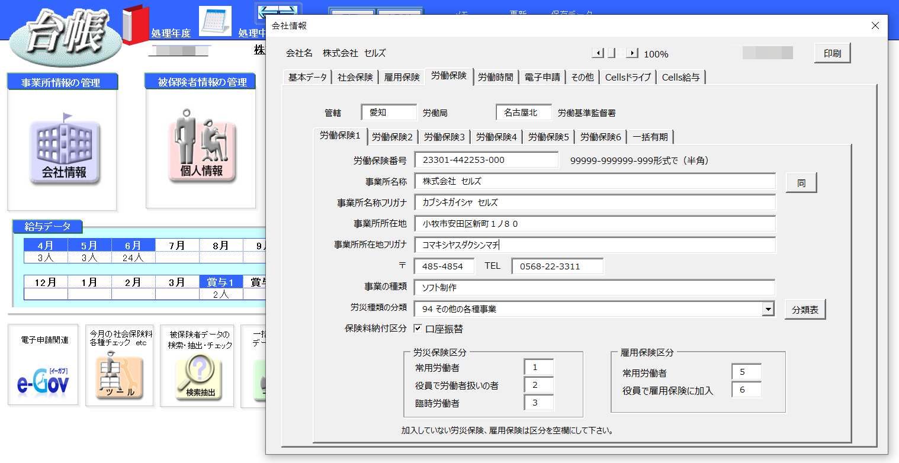
Task: Click the 同 button beside 事業所名称
Action: click(801, 184)
